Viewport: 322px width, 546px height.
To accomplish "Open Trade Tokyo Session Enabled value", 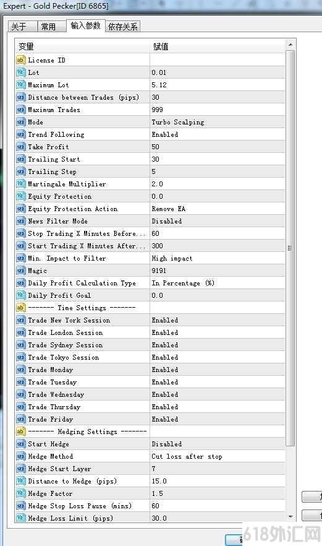I will point(165,357).
